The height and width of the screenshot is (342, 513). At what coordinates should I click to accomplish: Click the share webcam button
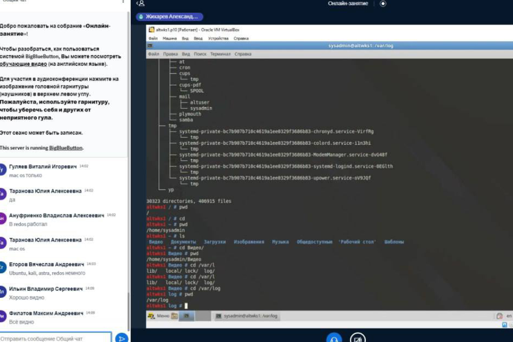pos(358,338)
